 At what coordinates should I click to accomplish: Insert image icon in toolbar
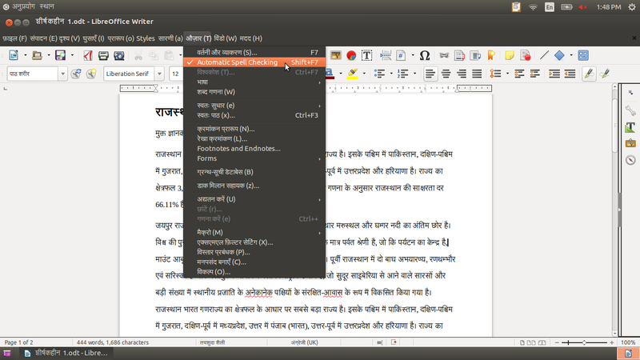(335, 55)
